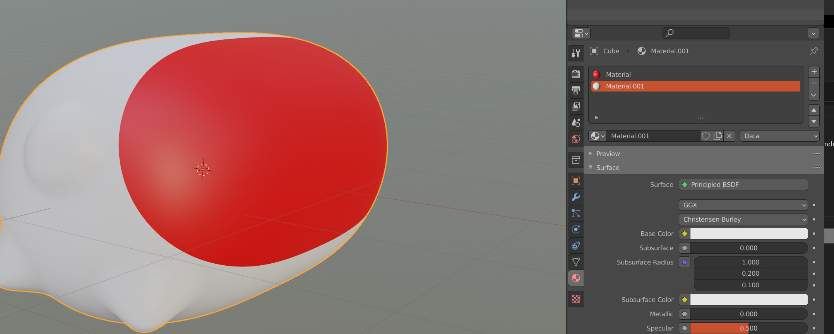This screenshot has height=334, width=834.
Task: Open the Render properties tab
Action: tap(576, 74)
